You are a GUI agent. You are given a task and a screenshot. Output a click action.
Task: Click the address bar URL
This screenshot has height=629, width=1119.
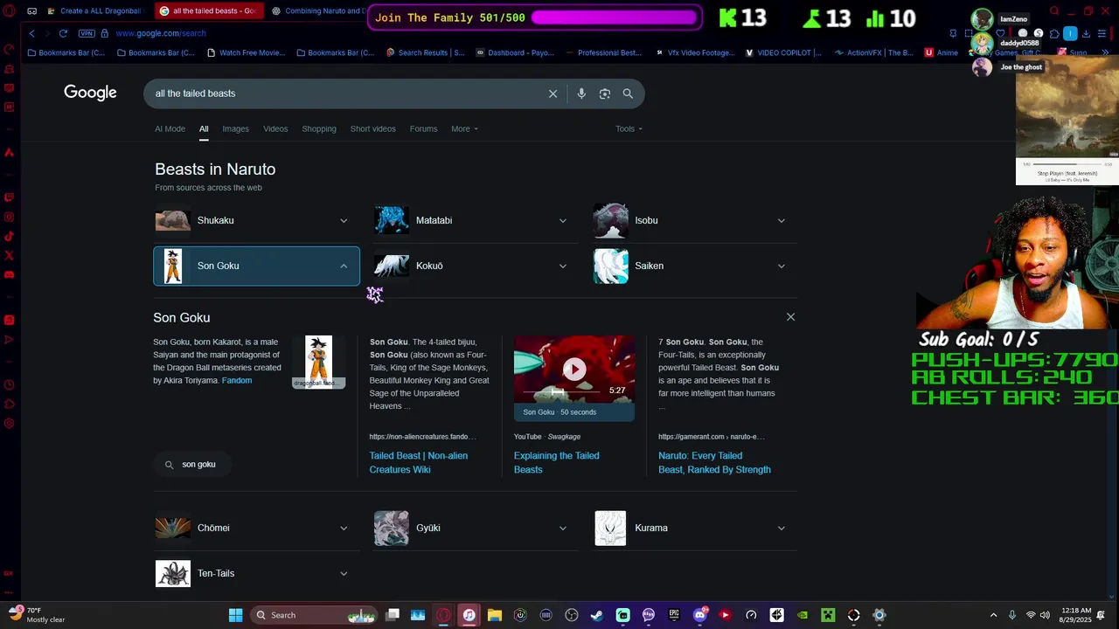pos(161,33)
